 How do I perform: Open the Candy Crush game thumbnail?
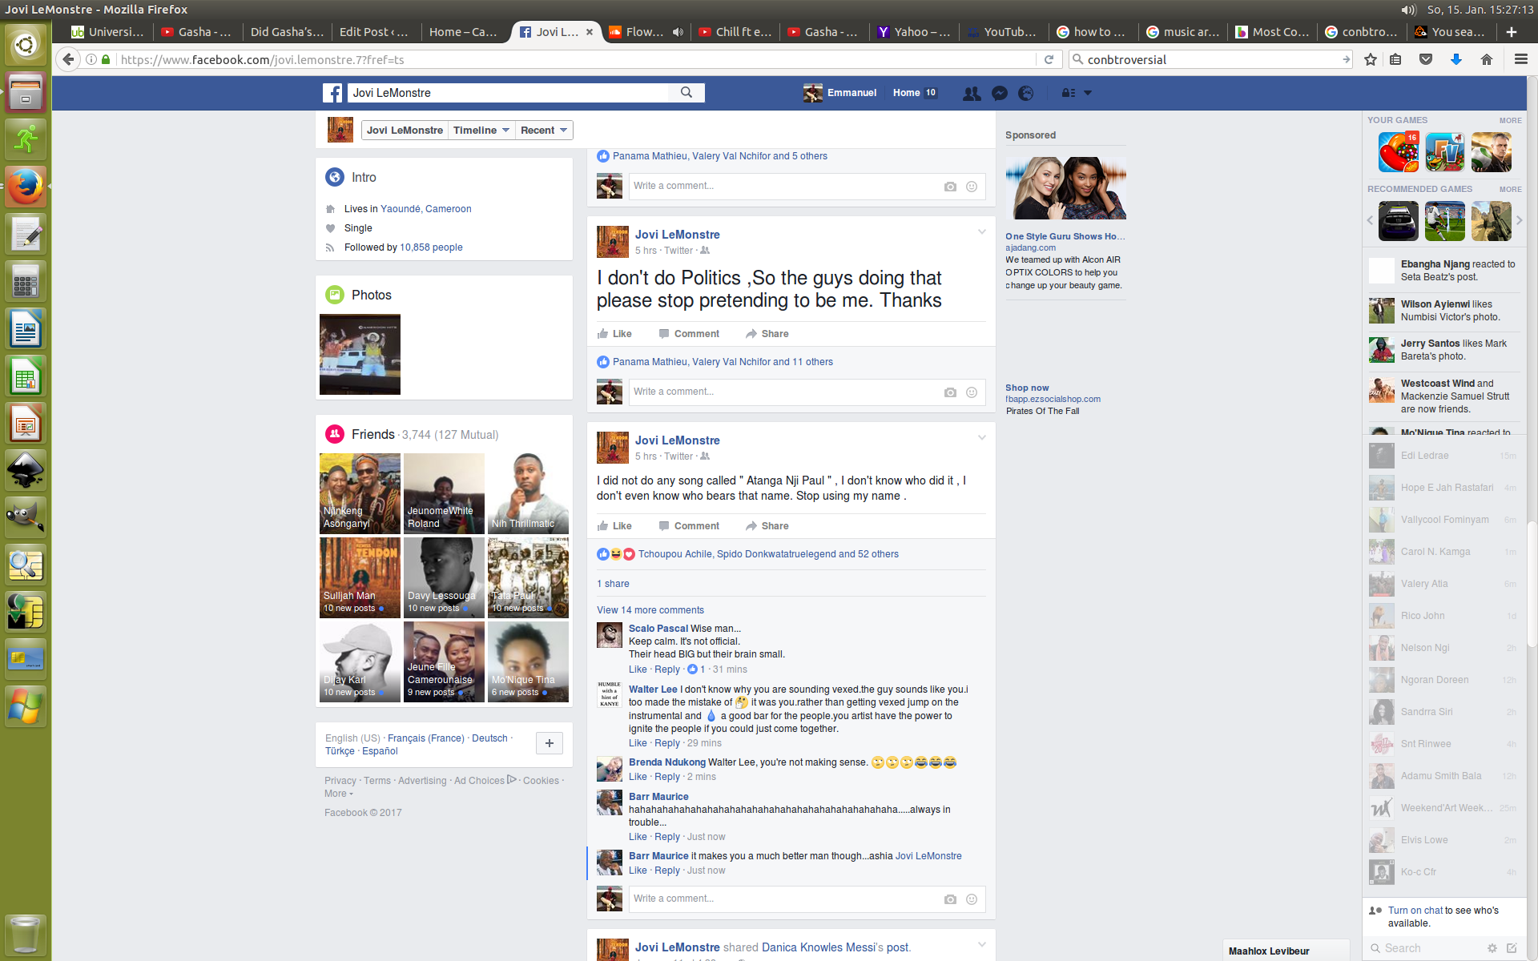[x=1398, y=152]
